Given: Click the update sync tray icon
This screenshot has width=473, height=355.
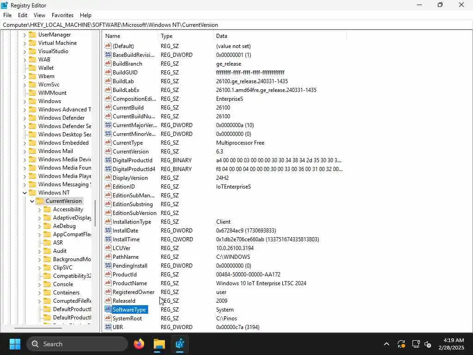Looking at the screenshot, I should (401, 344).
